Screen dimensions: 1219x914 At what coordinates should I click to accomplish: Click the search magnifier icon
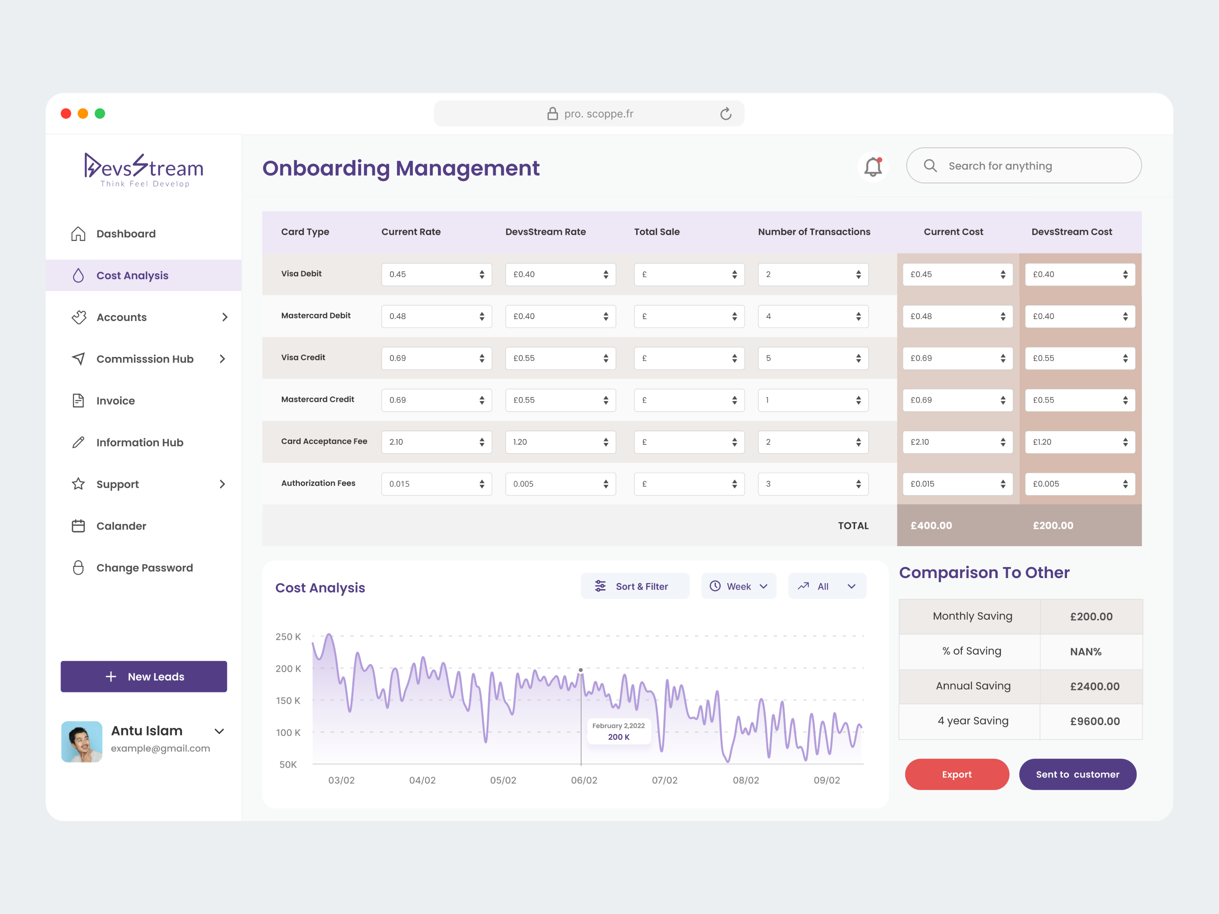[930, 166]
